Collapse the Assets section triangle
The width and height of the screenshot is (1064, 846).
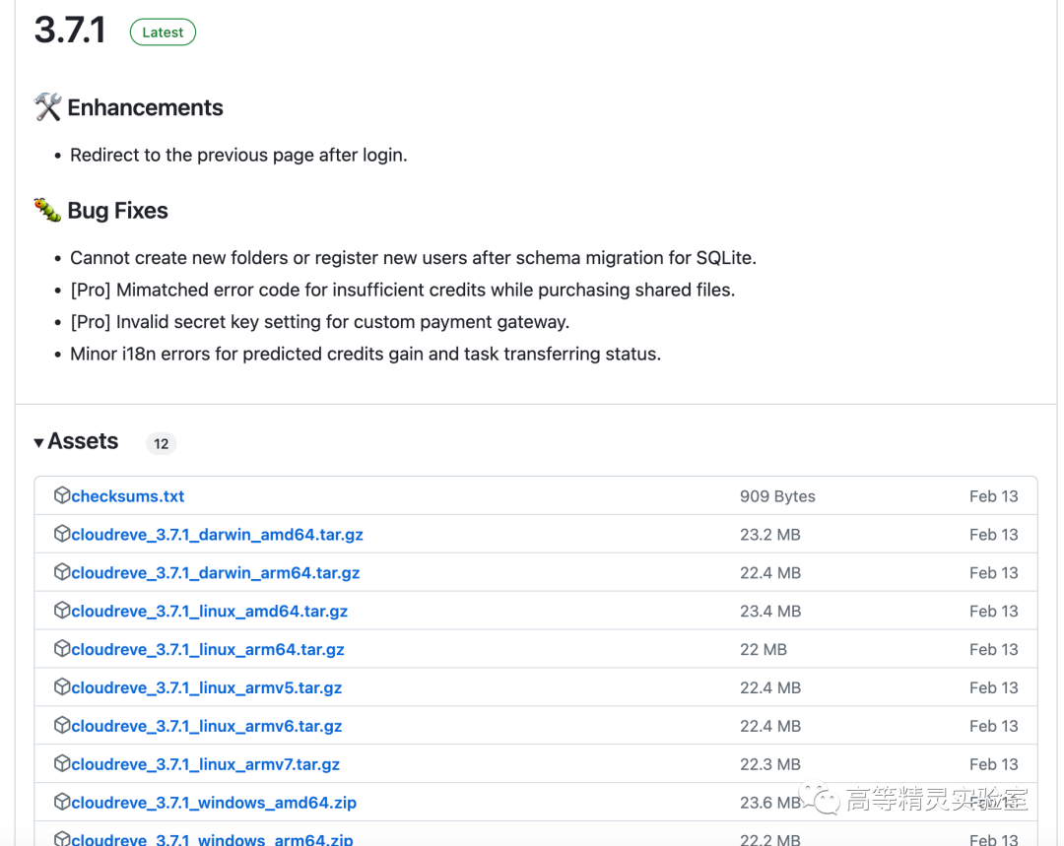click(38, 442)
